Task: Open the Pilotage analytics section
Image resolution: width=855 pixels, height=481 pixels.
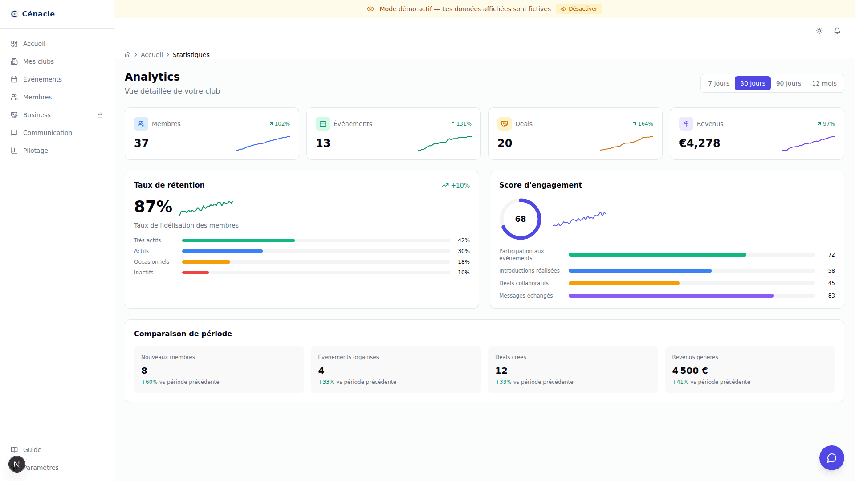Action: click(36, 150)
